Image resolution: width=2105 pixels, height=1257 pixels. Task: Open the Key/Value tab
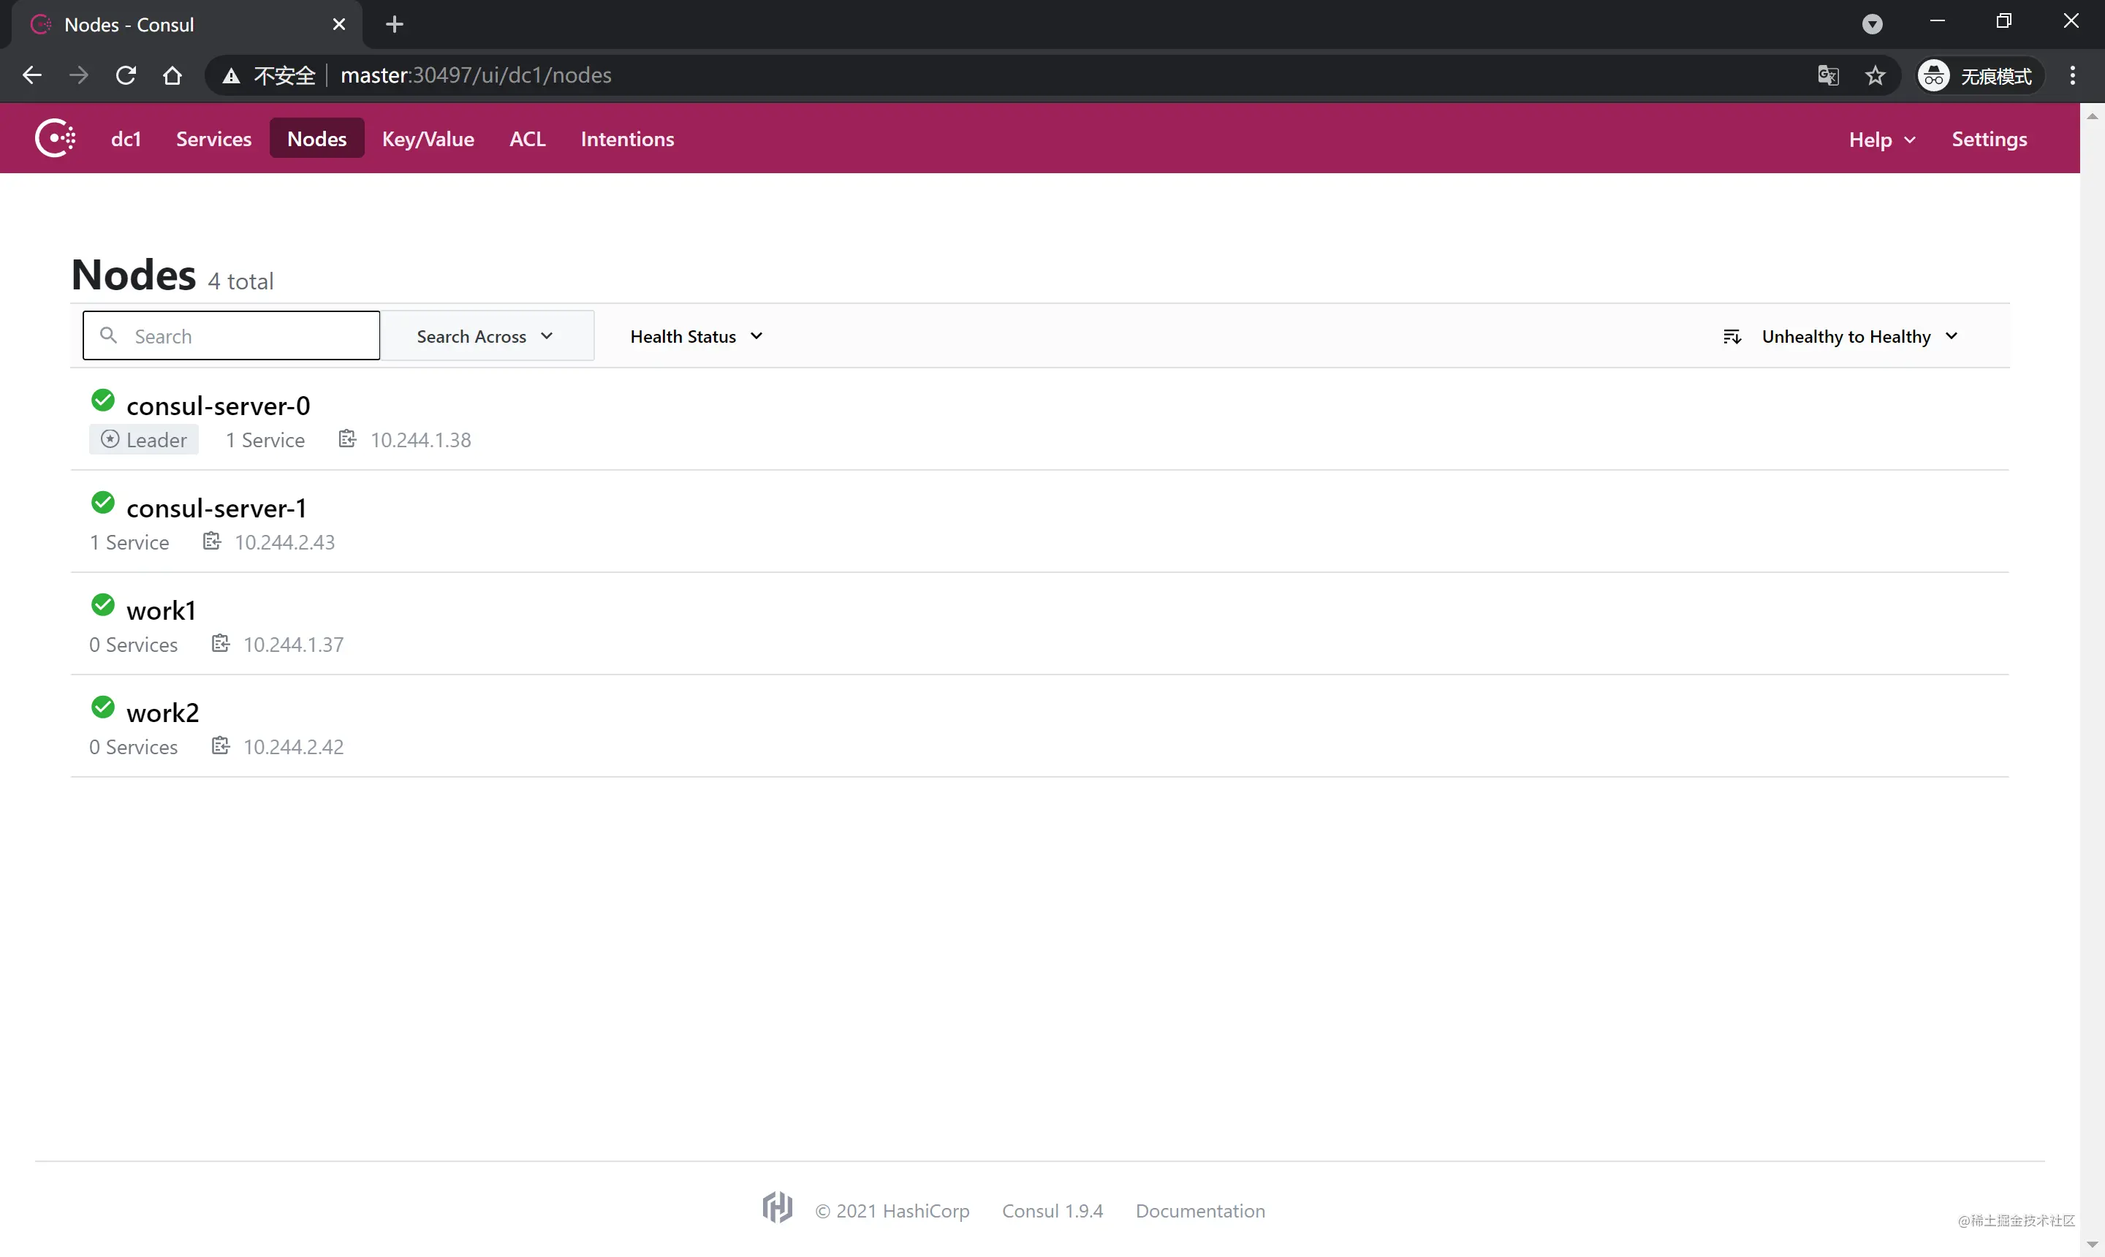point(428,139)
